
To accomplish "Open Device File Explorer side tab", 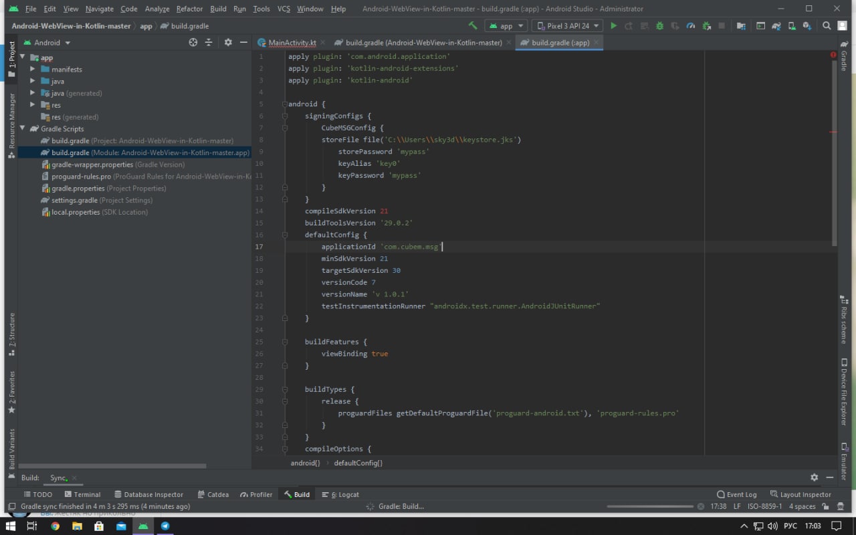I will 844,392.
